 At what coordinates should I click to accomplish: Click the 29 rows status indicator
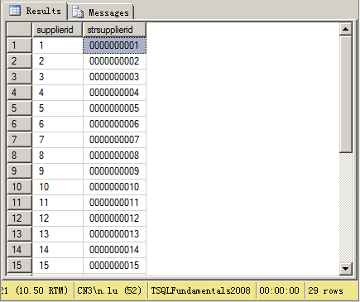(326, 290)
